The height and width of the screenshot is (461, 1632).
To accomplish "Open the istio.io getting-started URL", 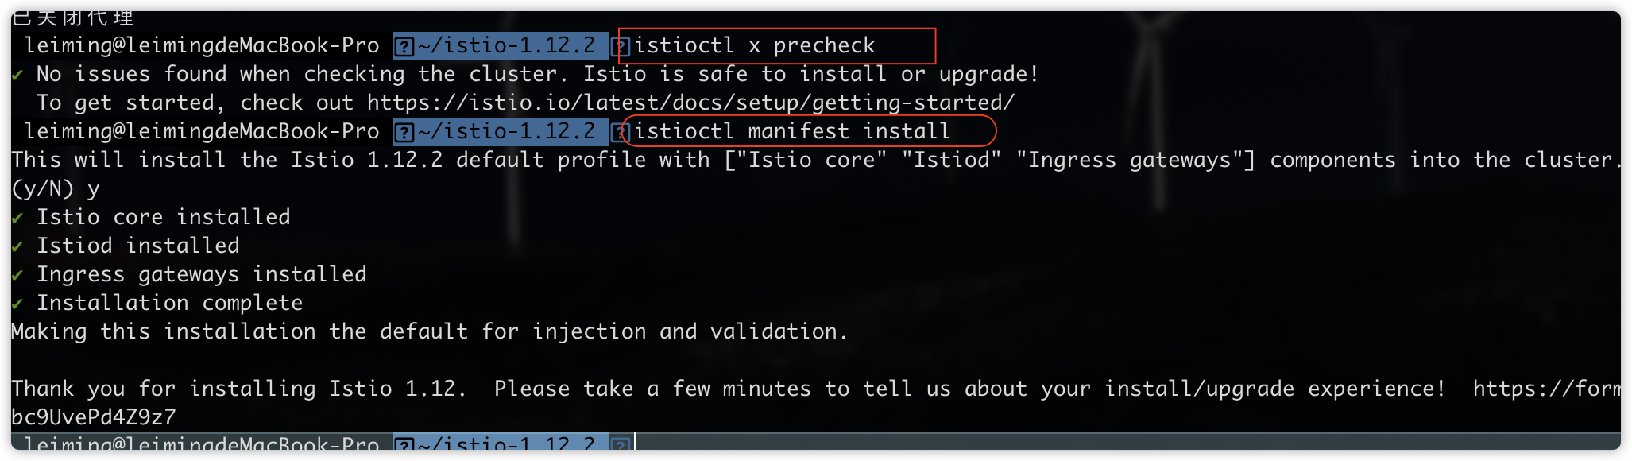I will [690, 103].
